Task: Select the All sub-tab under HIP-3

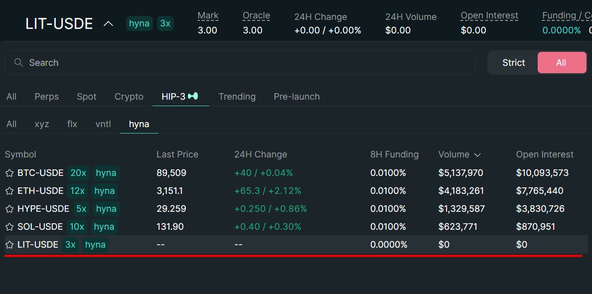Action: 11,124
